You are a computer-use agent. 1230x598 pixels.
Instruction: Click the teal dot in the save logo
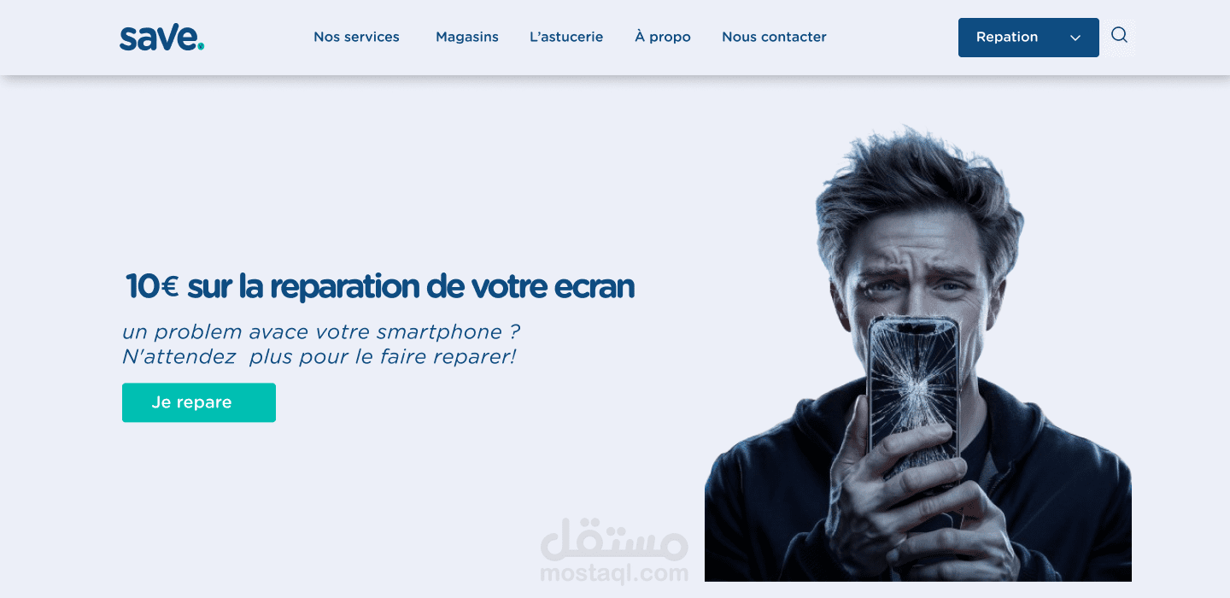(201, 46)
